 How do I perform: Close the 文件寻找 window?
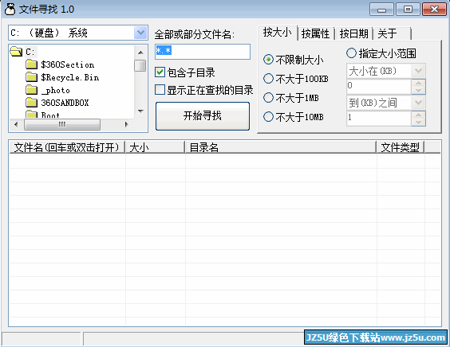(x=434, y=10)
